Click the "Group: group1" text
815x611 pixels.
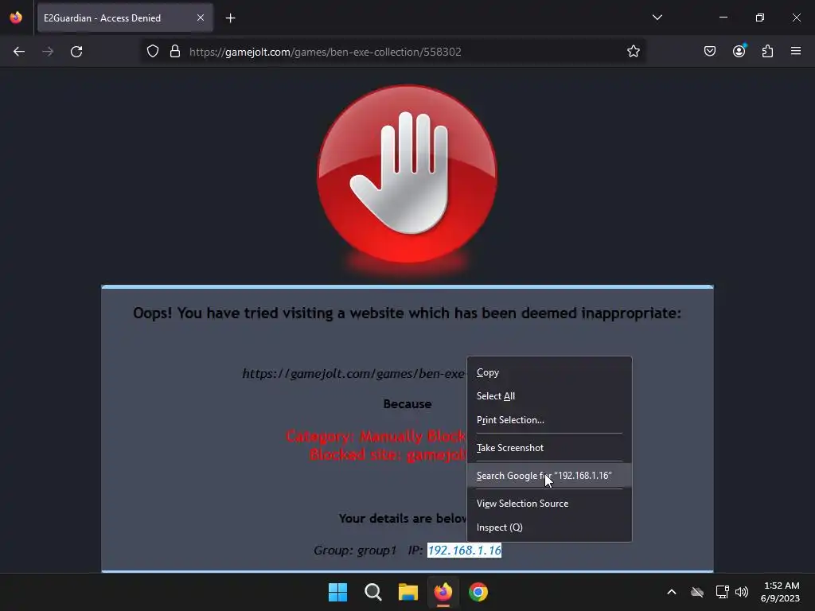[x=355, y=551]
